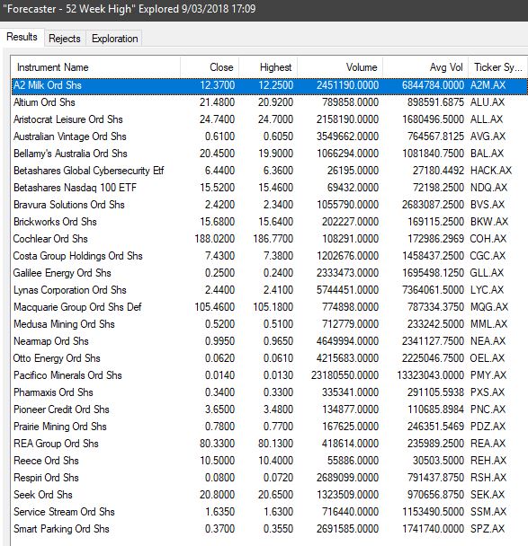Click ticker symbol NDQ.AX
The height and width of the screenshot is (546, 528).
point(488,188)
